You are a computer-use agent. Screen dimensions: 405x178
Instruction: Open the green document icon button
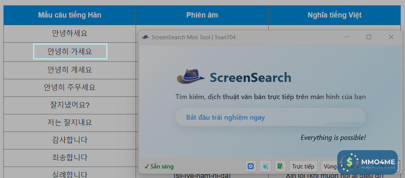click(280, 166)
